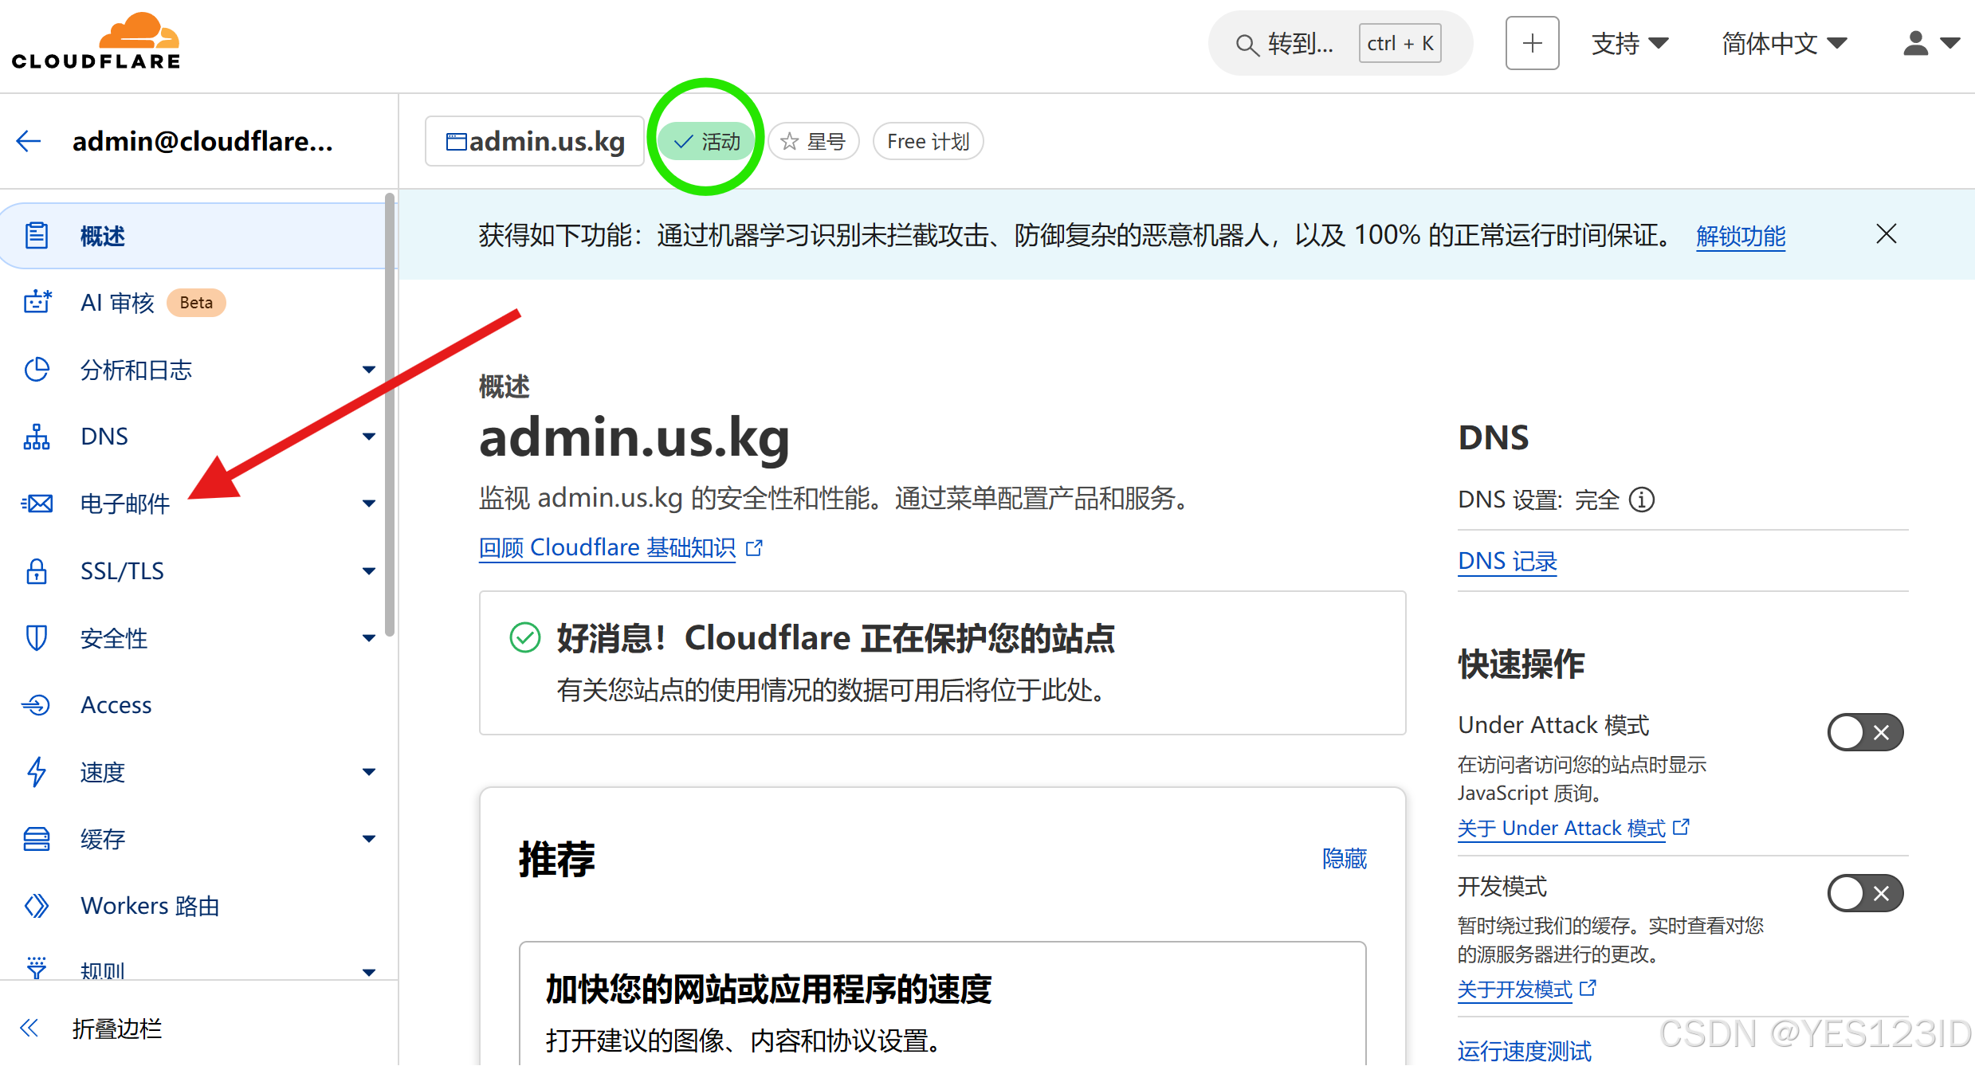This screenshot has width=1975, height=1066.
Task: Click the Access sidebar icon
Action: pos(37,705)
